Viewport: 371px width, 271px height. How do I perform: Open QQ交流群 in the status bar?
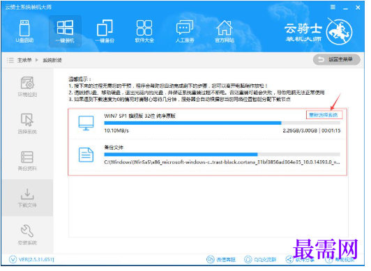pos(260,259)
